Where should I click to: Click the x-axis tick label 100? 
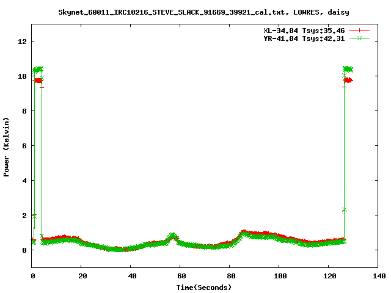(280, 276)
